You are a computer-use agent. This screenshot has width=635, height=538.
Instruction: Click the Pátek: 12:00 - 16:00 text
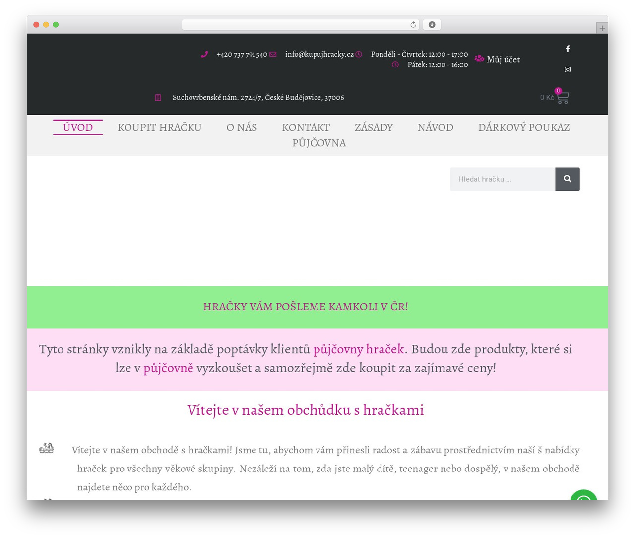click(x=438, y=65)
